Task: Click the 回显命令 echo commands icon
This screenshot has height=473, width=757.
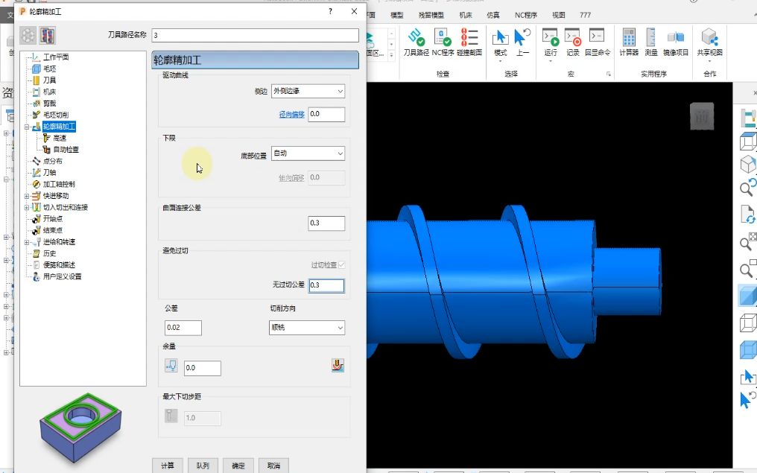Action: point(598,37)
